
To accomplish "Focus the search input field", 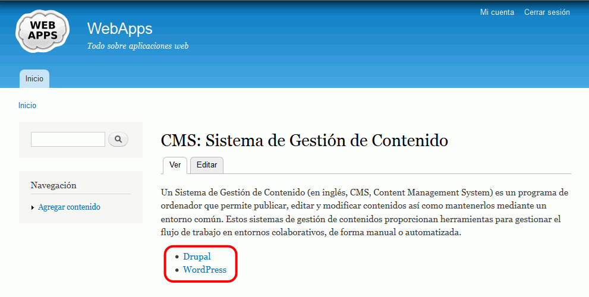I will [x=68, y=140].
